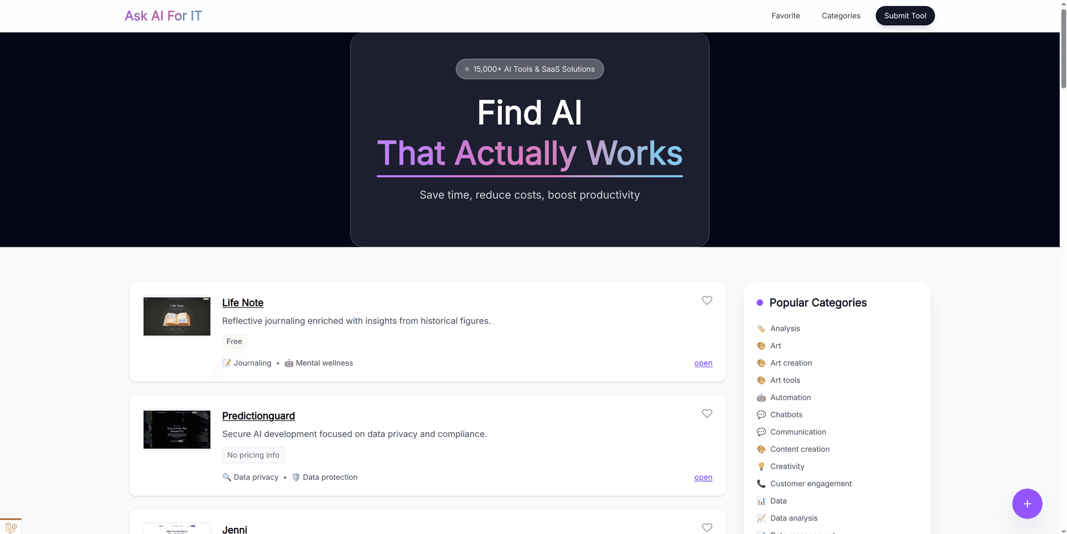Click the shield icon next to Data protection

(x=296, y=477)
